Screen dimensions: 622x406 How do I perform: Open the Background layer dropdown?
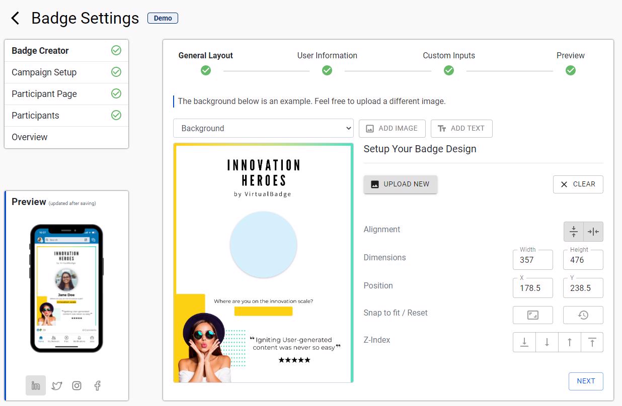(x=264, y=128)
